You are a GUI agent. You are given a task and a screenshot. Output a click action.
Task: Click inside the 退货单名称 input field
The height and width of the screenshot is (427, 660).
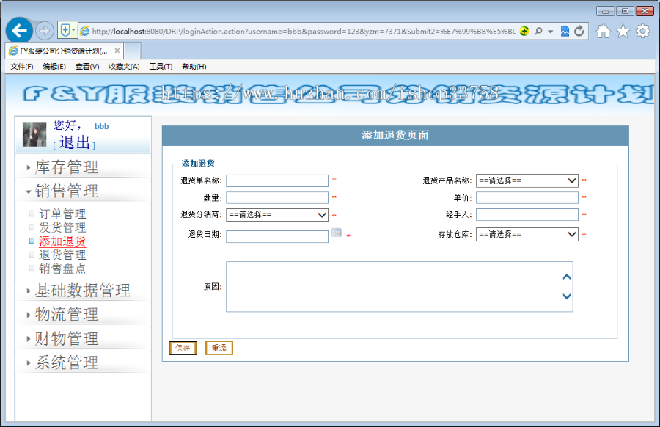point(279,180)
